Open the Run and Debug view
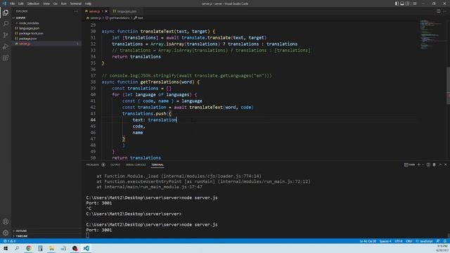This screenshot has height=253, width=450. point(6,46)
